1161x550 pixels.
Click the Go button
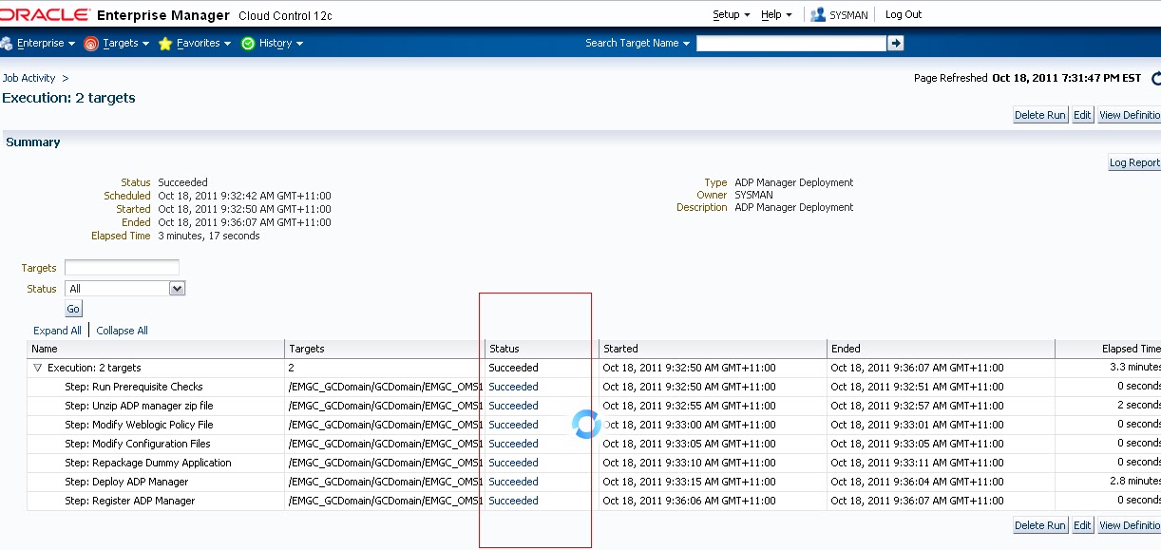73,310
